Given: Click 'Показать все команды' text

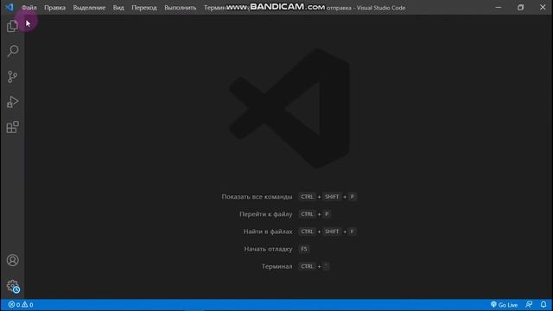Looking at the screenshot, I should pos(257,197).
